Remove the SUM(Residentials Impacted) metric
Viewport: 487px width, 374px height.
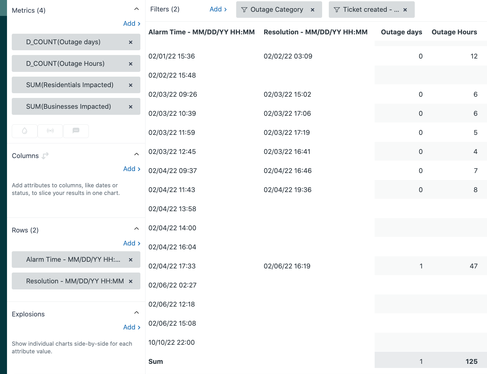(131, 85)
